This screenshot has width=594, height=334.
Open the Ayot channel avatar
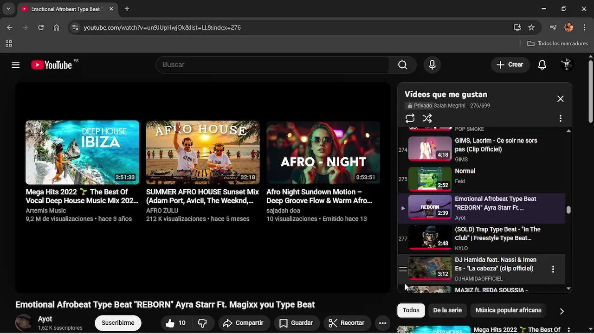click(24, 323)
